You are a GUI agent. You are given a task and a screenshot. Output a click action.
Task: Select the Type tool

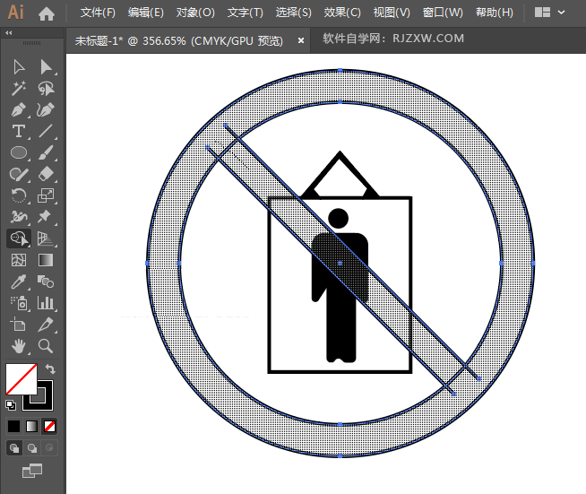19,131
